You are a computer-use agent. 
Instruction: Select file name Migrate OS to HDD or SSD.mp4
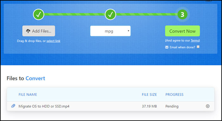point(44,106)
